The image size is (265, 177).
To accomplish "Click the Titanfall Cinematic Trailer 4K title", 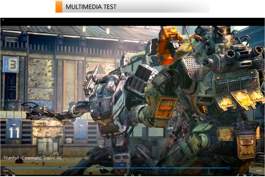I will [32, 158].
